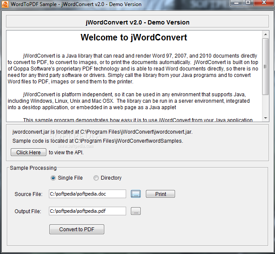Click the Sample code location text line

click(x=98, y=141)
